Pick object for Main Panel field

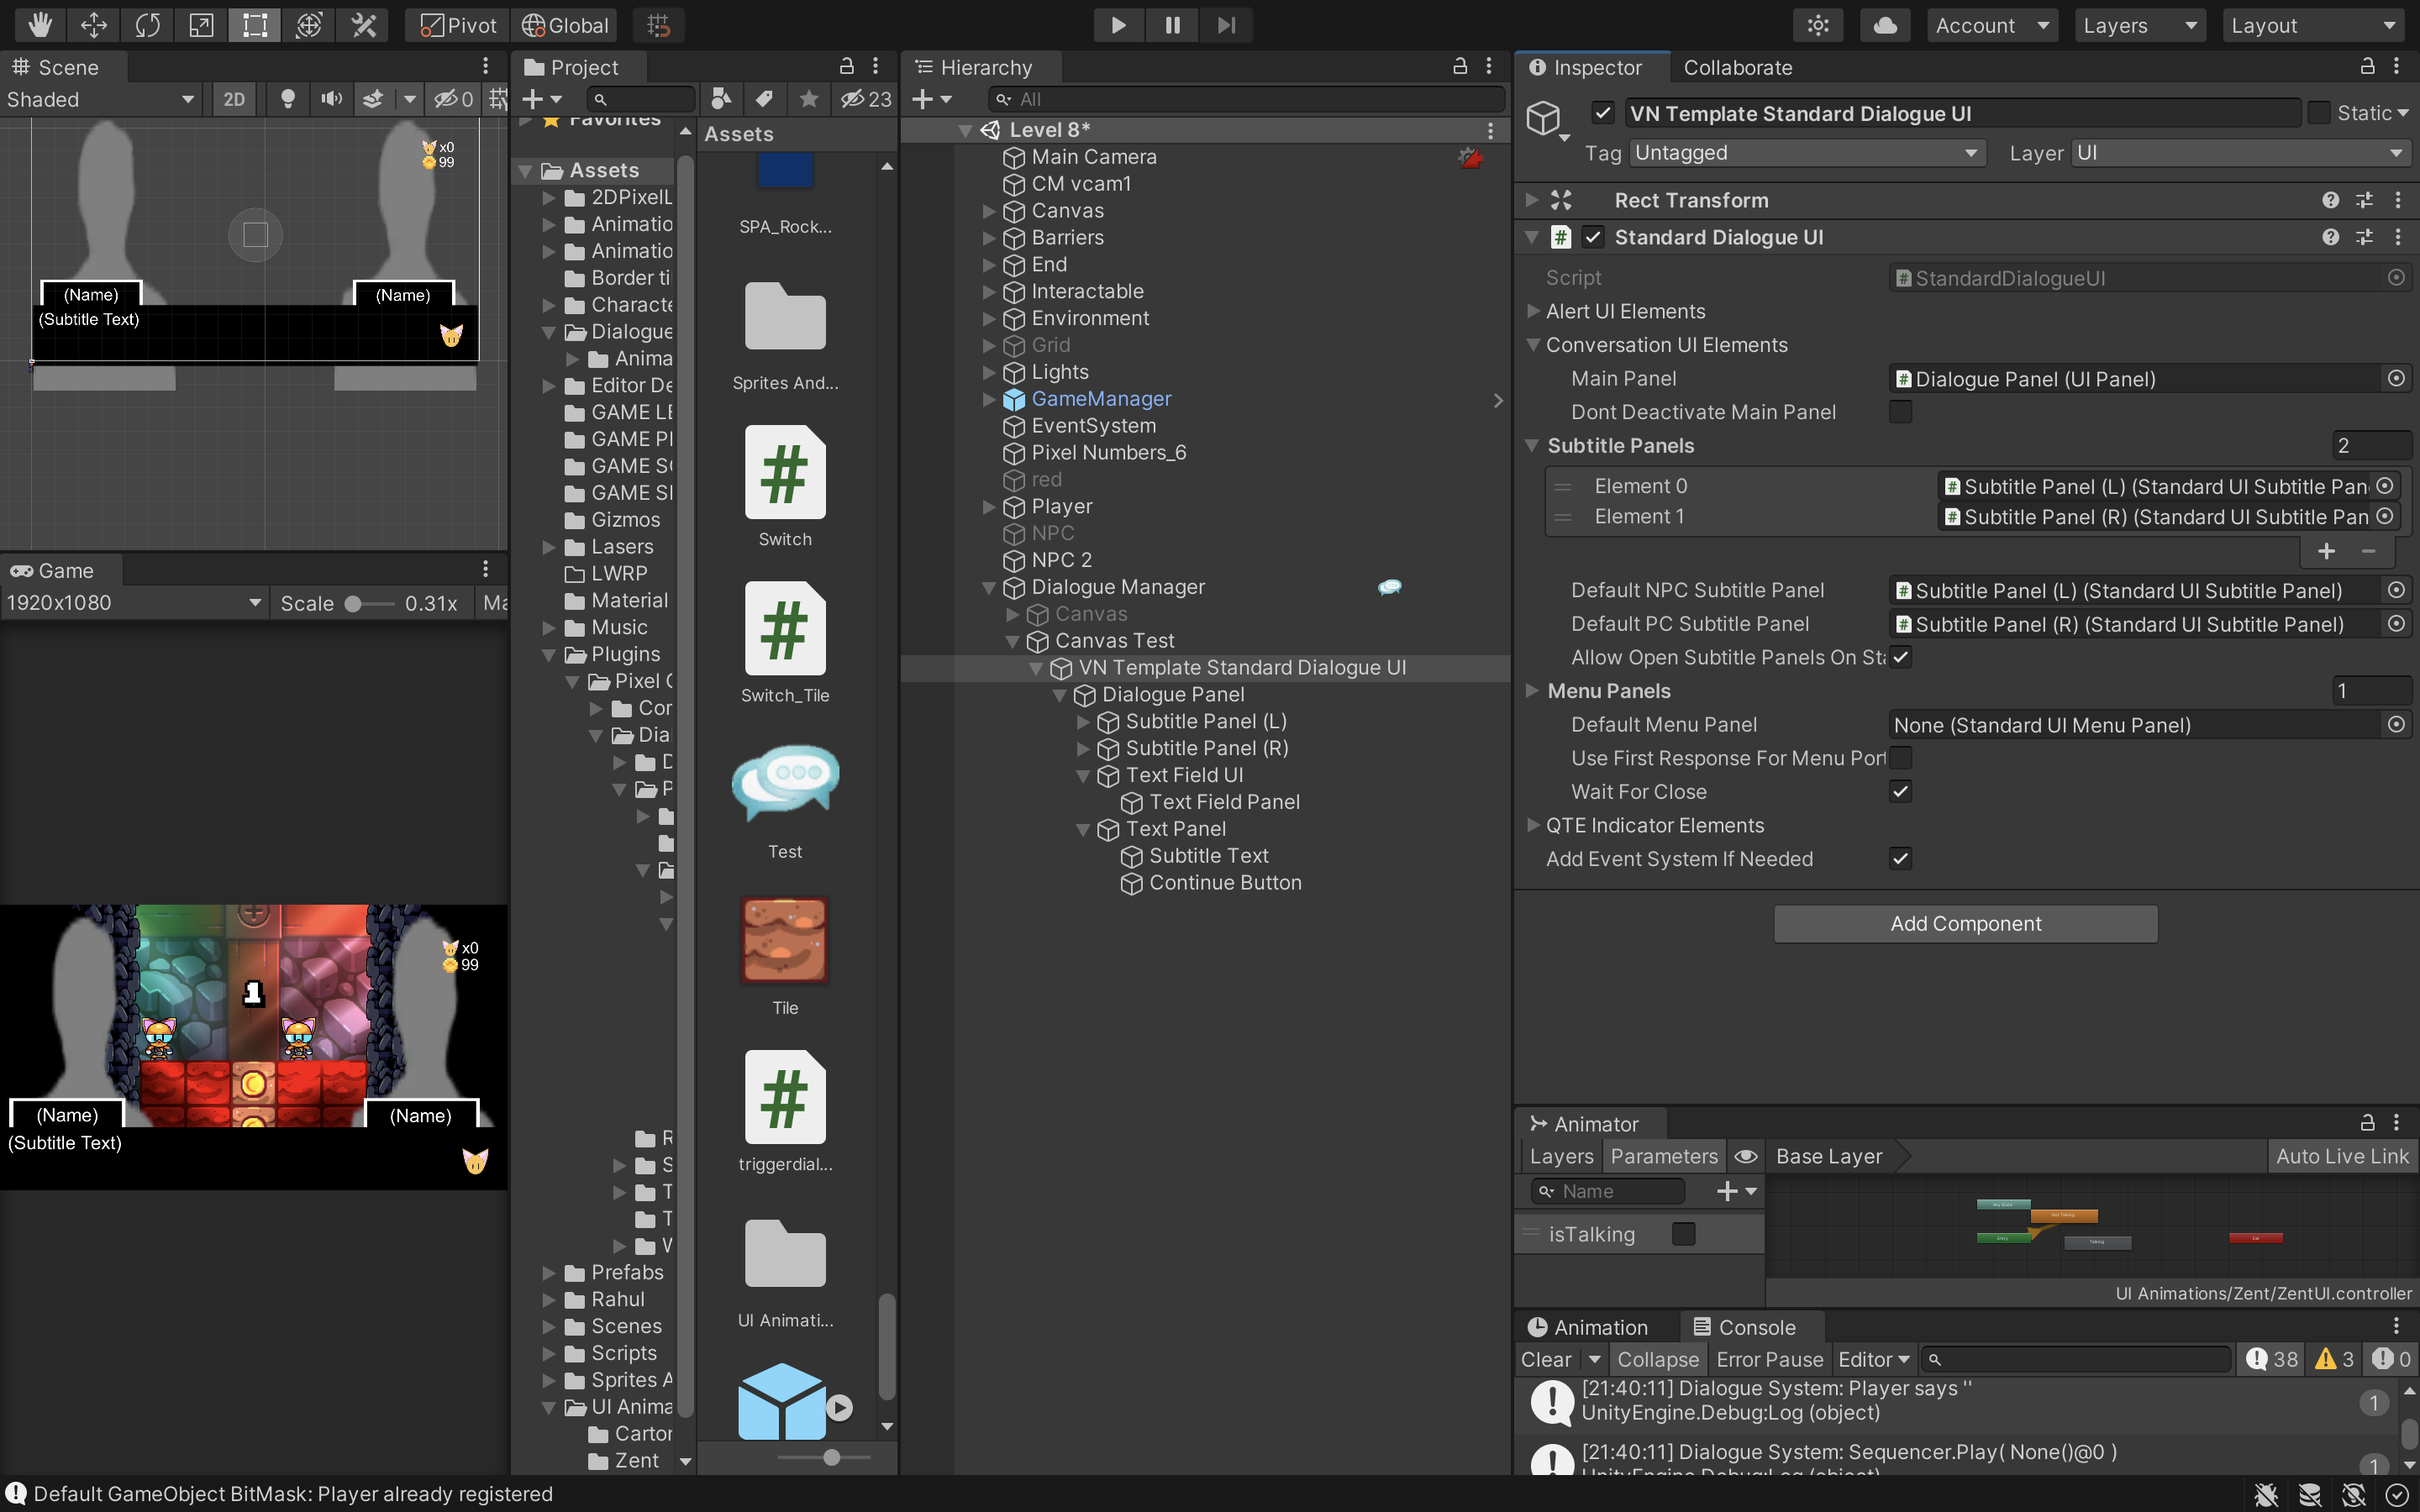coord(2396,378)
